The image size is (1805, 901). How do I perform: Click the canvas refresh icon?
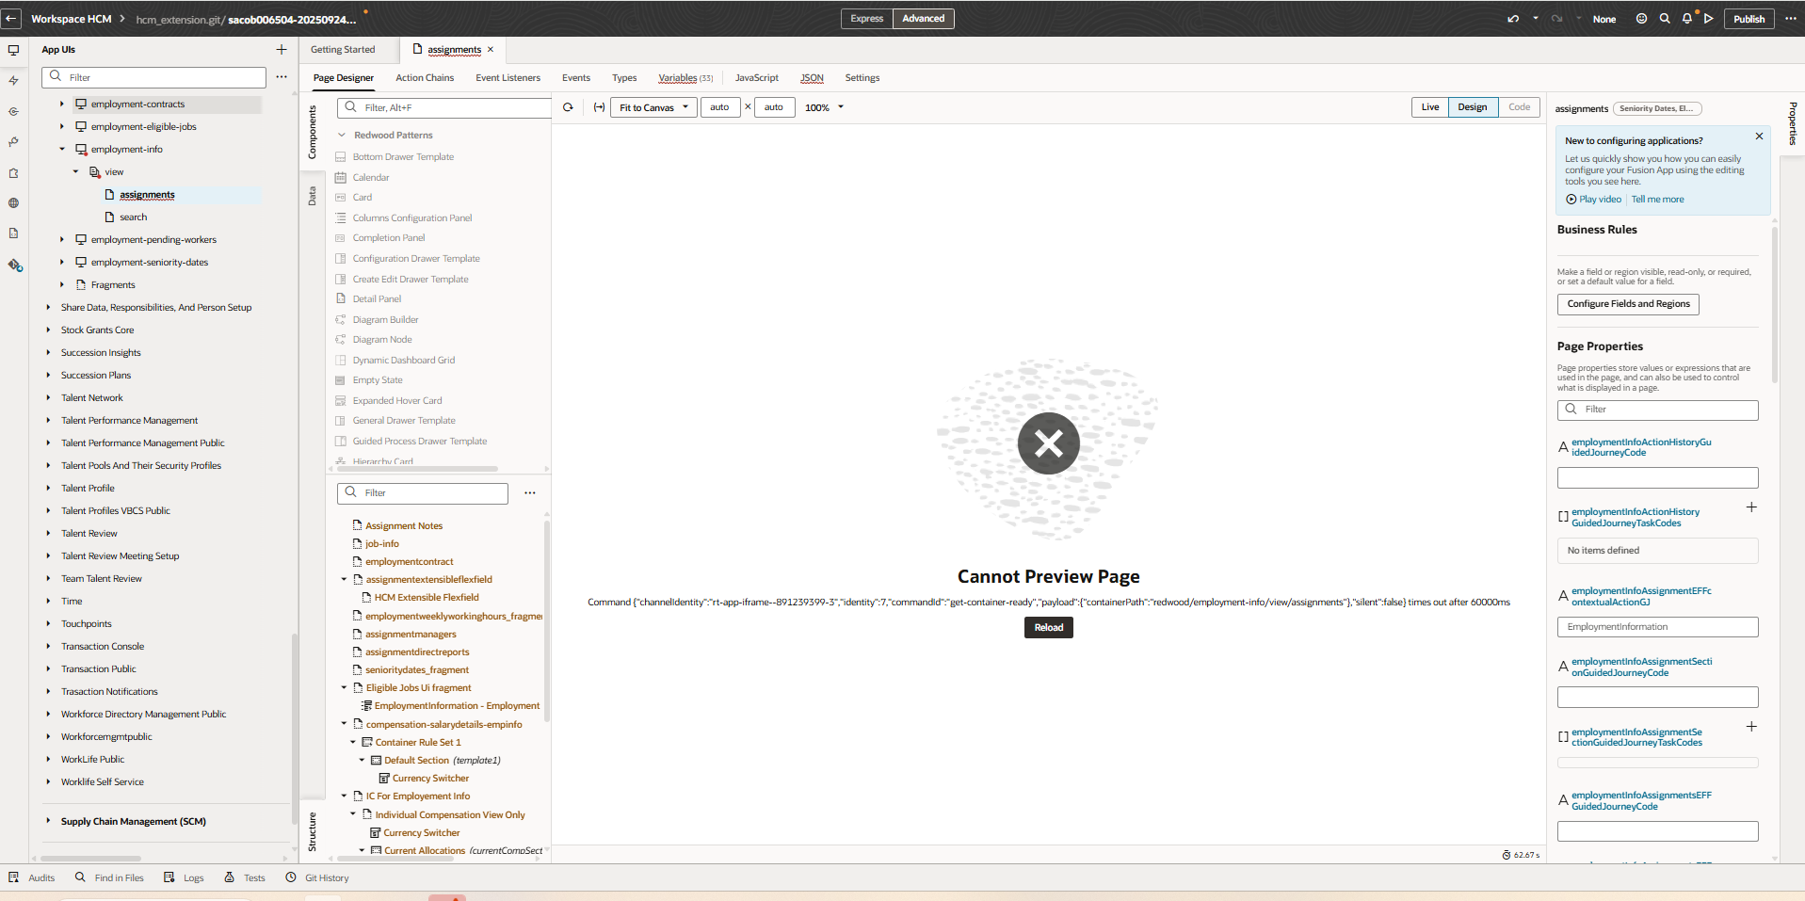[x=568, y=107]
